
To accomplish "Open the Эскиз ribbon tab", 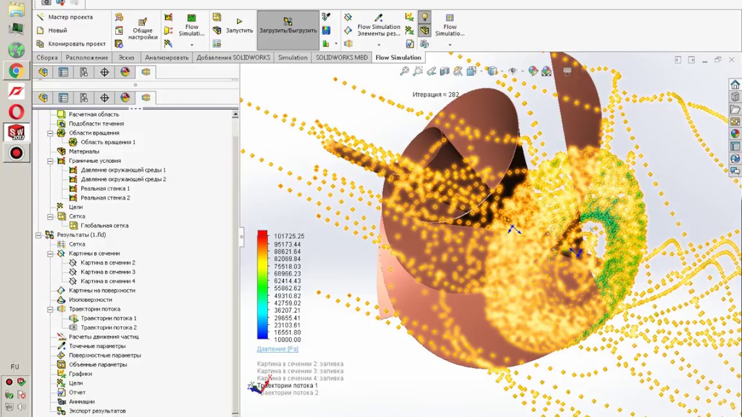I will point(126,57).
